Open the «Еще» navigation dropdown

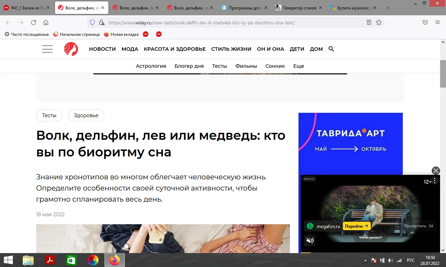(299, 66)
